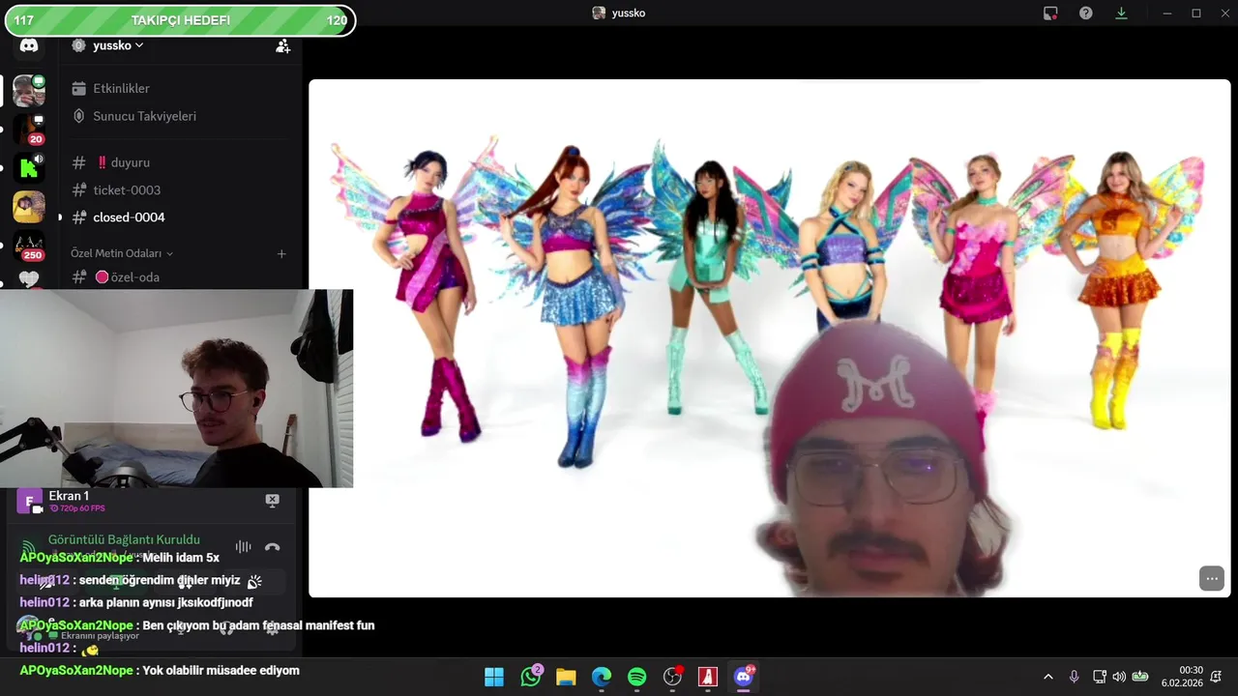Open OBS Studio from the taskbar
The width and height of the screenshot is (1238, 696).
pos(672,677)
